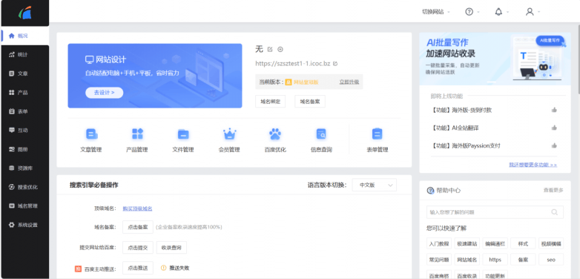Click the 点击推送 button
580x279 pixels.
pos(138,268)
